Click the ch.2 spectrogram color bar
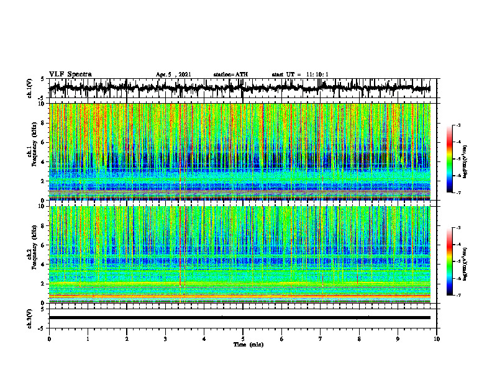 [450, 261]
